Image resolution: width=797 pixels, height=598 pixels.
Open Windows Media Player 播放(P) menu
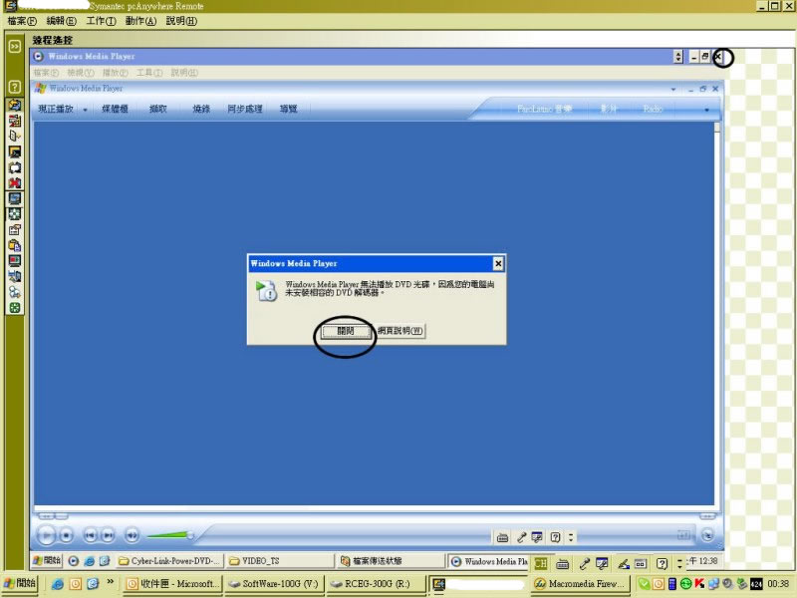click(115, 73)
